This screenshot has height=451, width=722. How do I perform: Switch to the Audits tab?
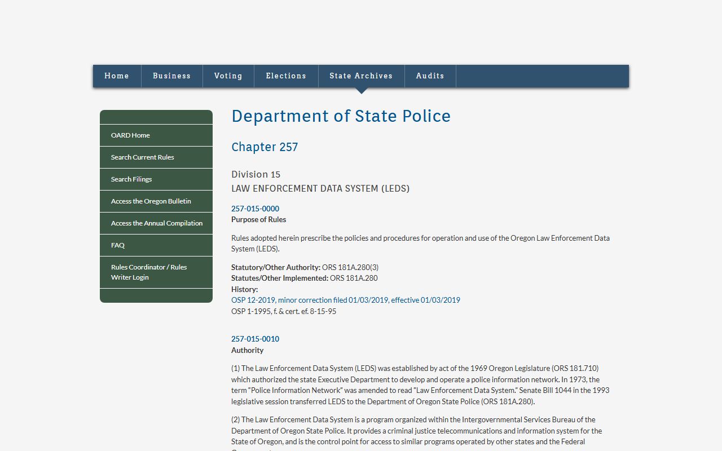point(430,76)
